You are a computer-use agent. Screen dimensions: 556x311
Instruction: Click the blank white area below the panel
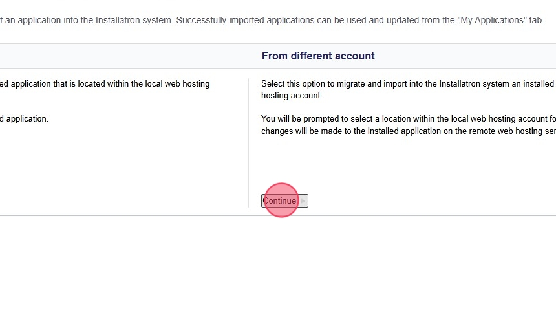(278, 265)
